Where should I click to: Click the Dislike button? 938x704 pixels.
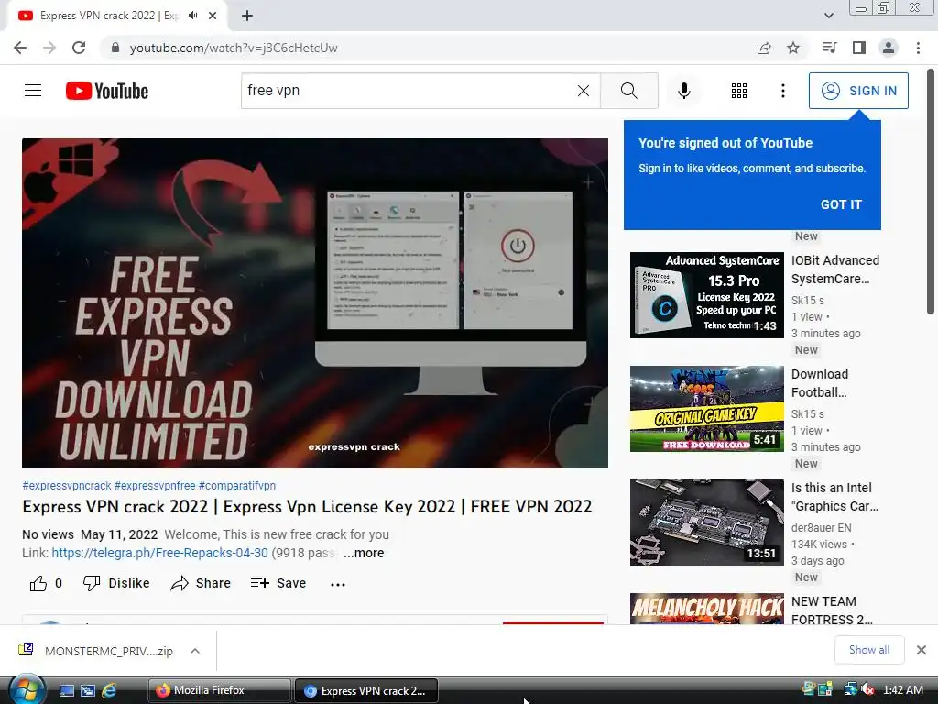116,583
